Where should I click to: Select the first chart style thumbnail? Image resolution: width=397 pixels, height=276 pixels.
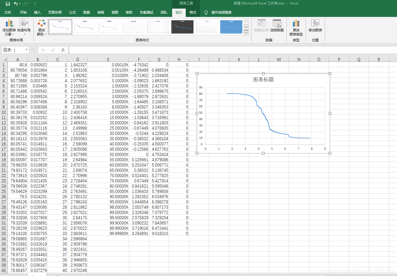point(60,27)
